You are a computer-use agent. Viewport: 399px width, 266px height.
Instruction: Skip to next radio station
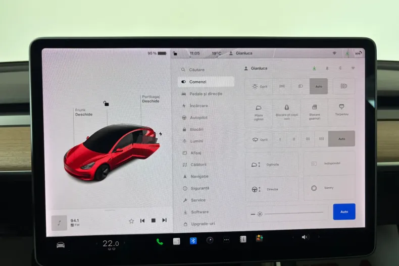(164, 220)
